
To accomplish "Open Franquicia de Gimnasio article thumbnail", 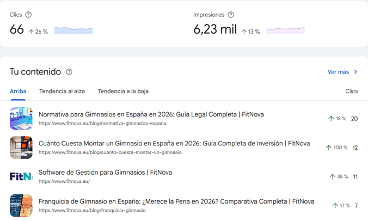I will tap(21, 206).
